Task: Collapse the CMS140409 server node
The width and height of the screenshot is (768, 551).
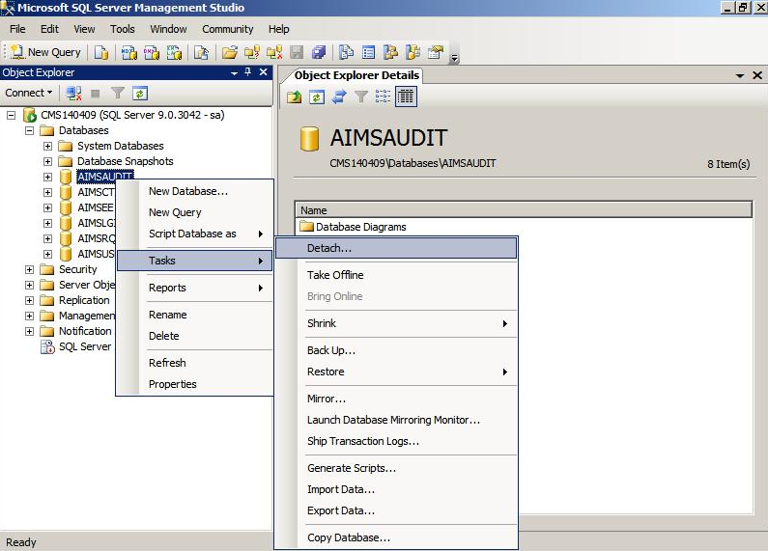Action: (12, 116)
